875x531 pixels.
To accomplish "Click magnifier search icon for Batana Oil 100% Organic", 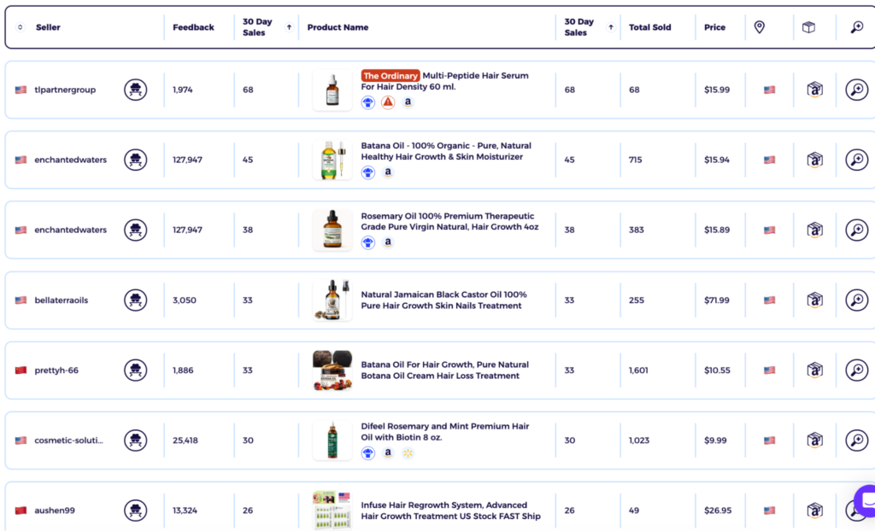I will [x=856, y=160].
